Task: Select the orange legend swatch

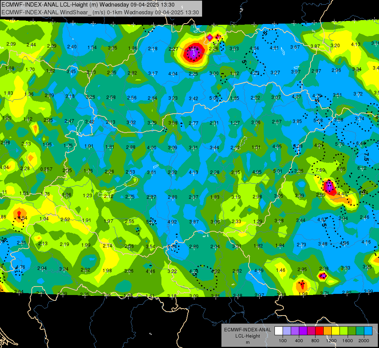Action: click(x=327, y=331)
